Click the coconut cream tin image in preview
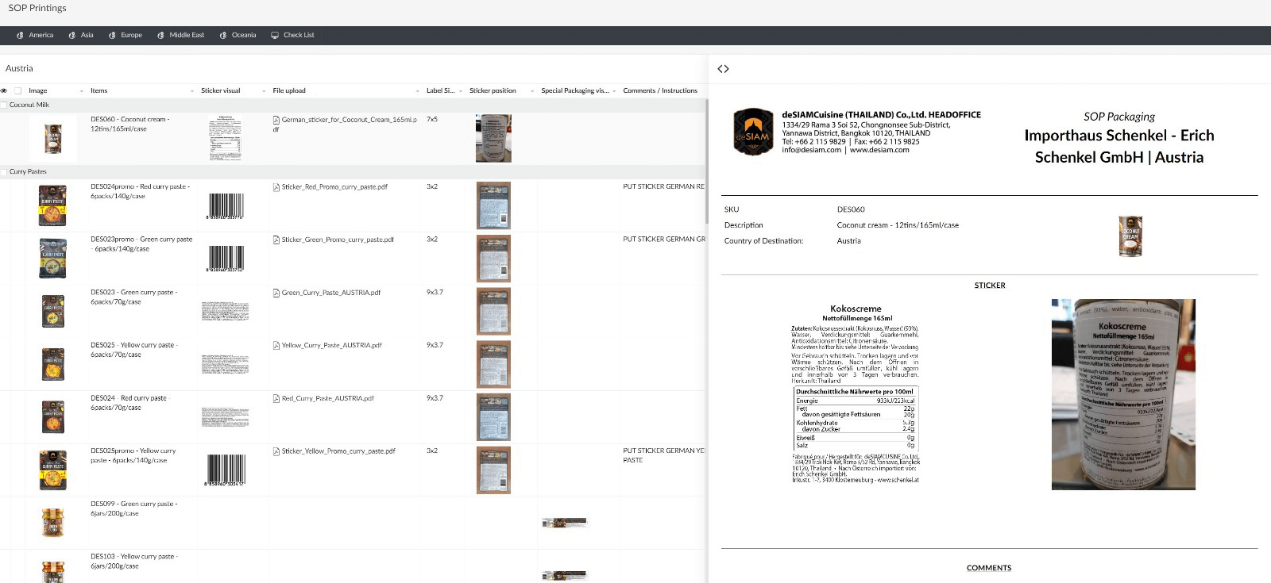 (x=1130, y=236)
